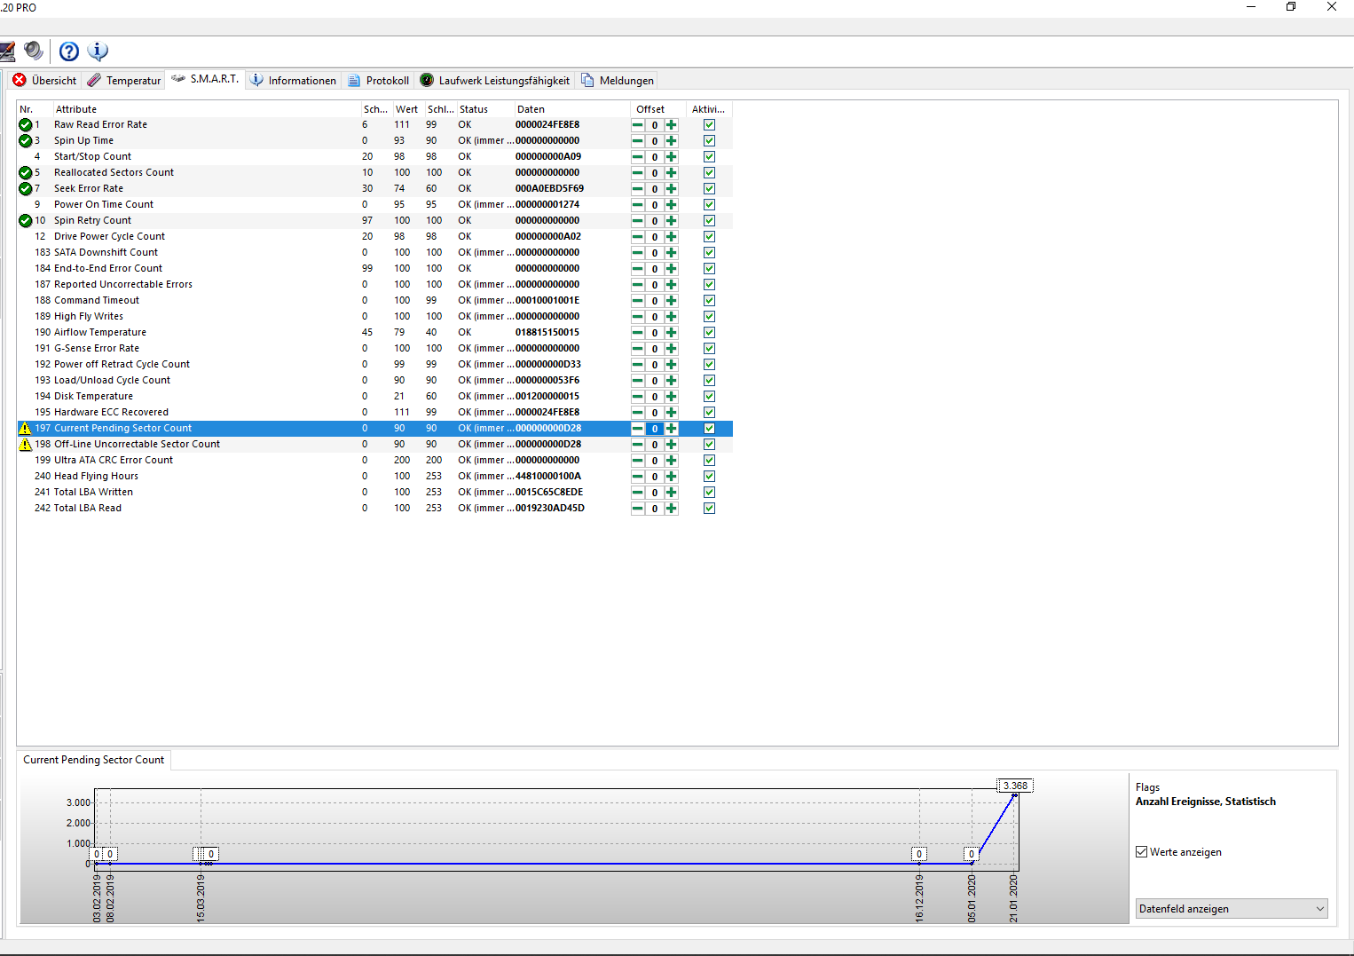Click the blue info toolbar icon
1354x956 pixels.
point(98,51)
